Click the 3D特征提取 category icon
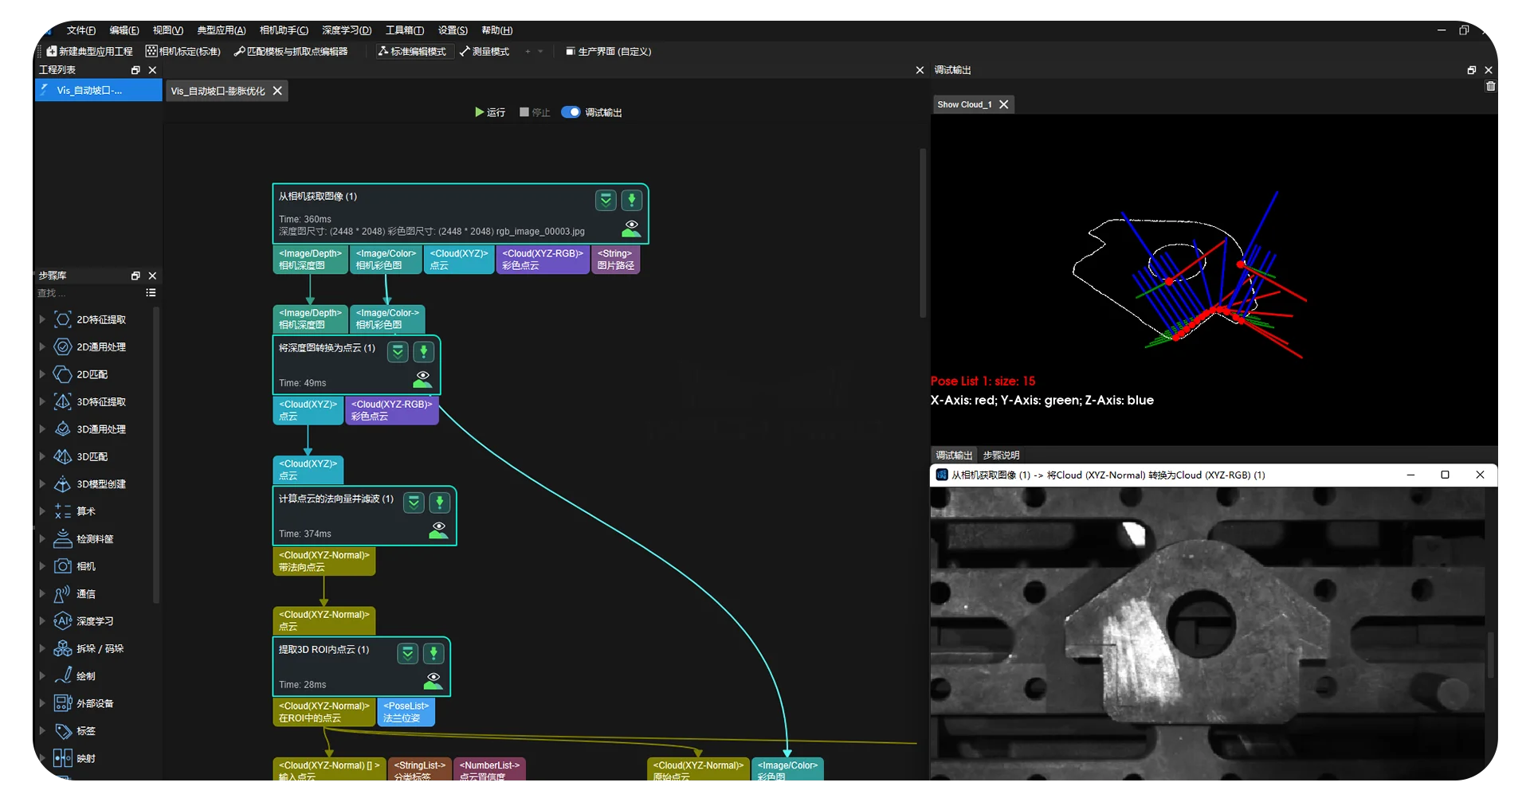The image size is (1530, 798). (63, 402)
